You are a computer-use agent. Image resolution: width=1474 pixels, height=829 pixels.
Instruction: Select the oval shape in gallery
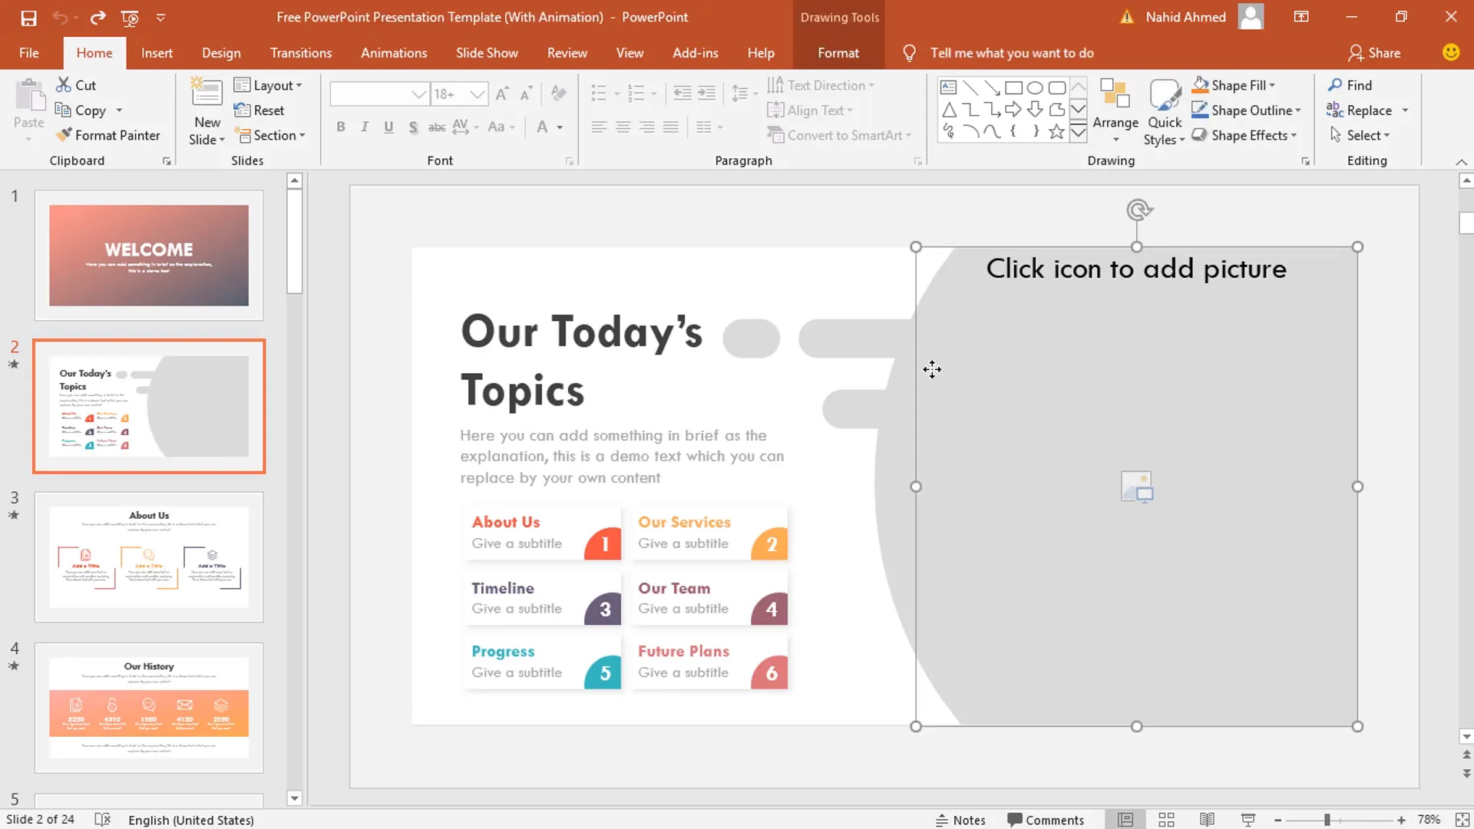tap(1035, 88)
